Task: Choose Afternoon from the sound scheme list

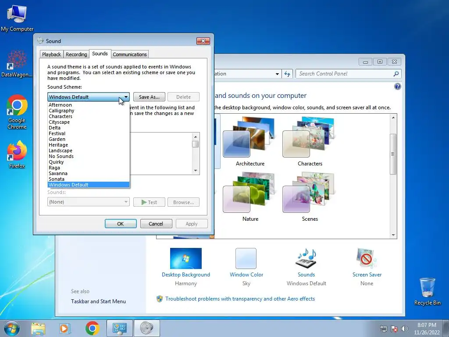Action: click(89, 105)
